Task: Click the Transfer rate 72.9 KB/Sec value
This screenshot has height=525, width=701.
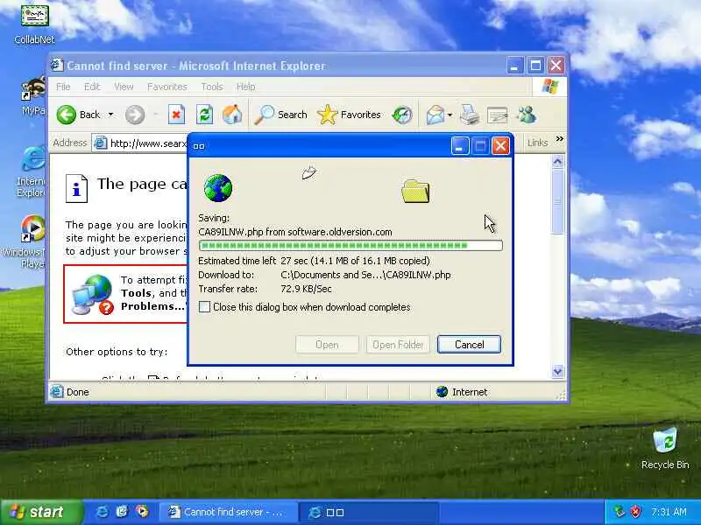Action: click(x=306, y=289)
